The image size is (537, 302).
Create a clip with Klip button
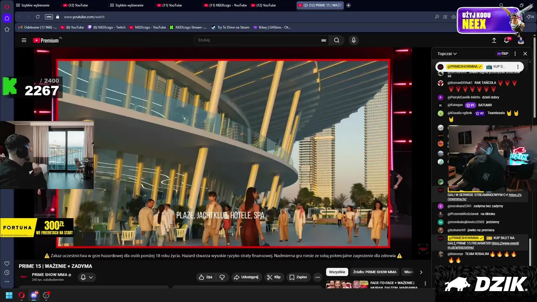pyautogui.click(x=274, y=277)
